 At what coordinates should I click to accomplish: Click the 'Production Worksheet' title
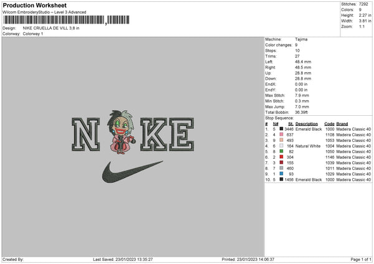click(x=34, y=5)
